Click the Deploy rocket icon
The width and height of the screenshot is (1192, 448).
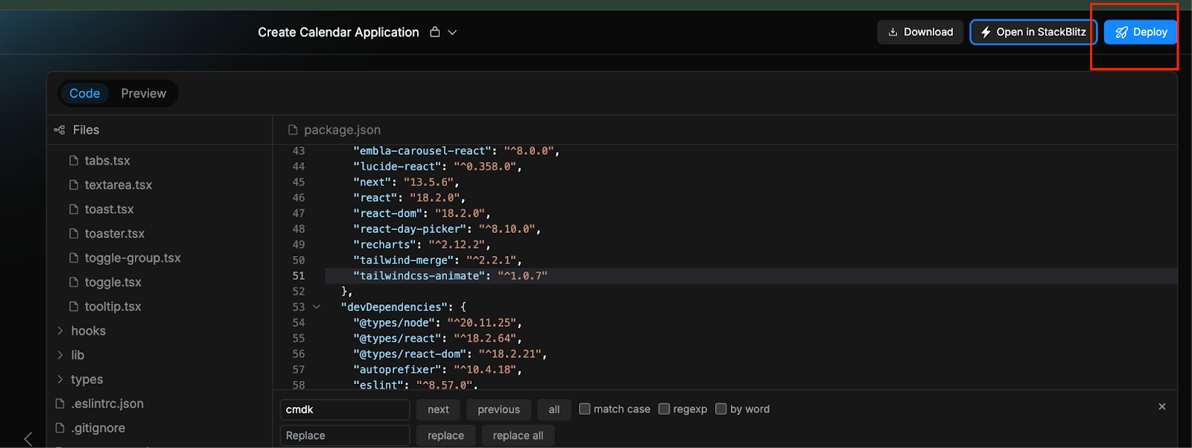tap(1121, 32)
